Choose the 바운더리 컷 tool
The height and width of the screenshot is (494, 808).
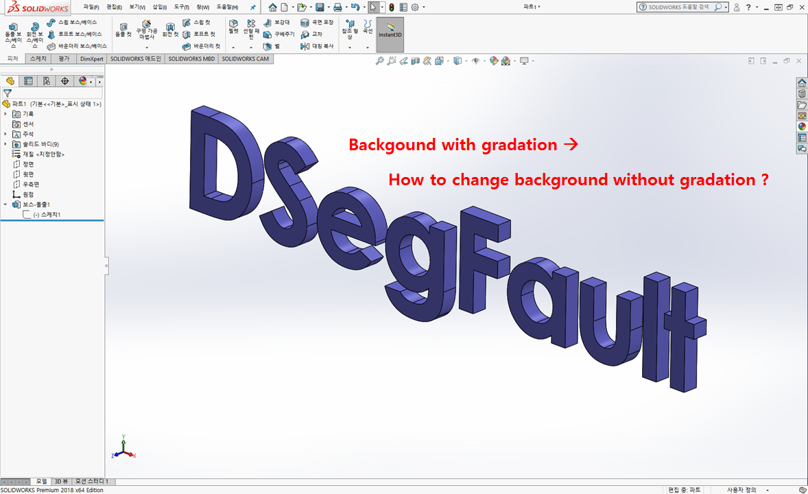[x=202, y=46]
